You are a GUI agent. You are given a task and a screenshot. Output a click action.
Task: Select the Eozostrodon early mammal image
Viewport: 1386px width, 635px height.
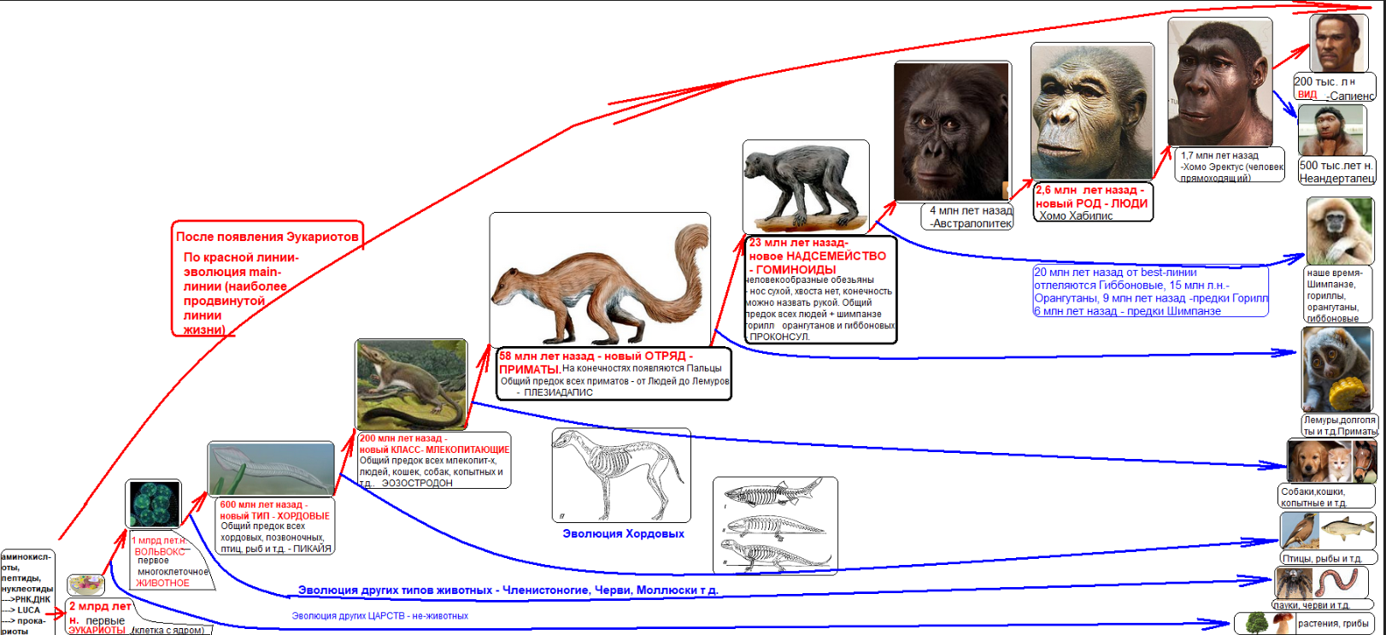coord(411,384)
